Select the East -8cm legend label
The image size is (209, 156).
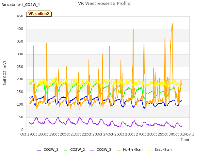click(x=163, y=149)
